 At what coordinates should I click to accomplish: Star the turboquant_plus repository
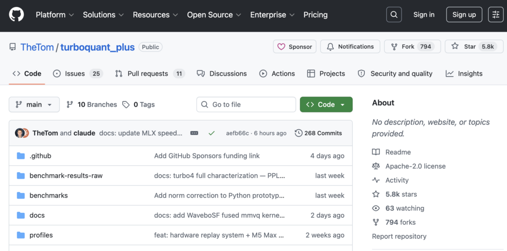click(x=464, y=47)
